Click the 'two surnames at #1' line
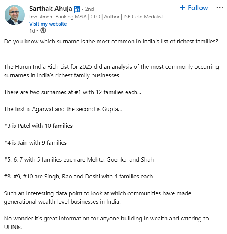This screenshot has height=234, width=227. 73,92
